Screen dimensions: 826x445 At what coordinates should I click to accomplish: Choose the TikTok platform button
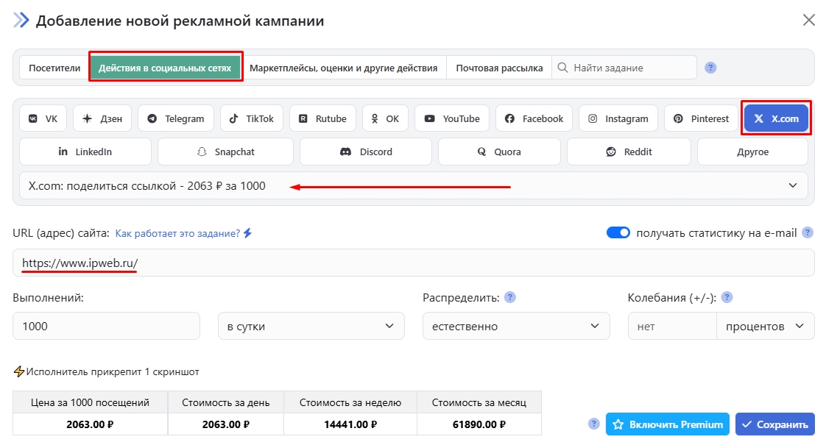click(252, 118)
